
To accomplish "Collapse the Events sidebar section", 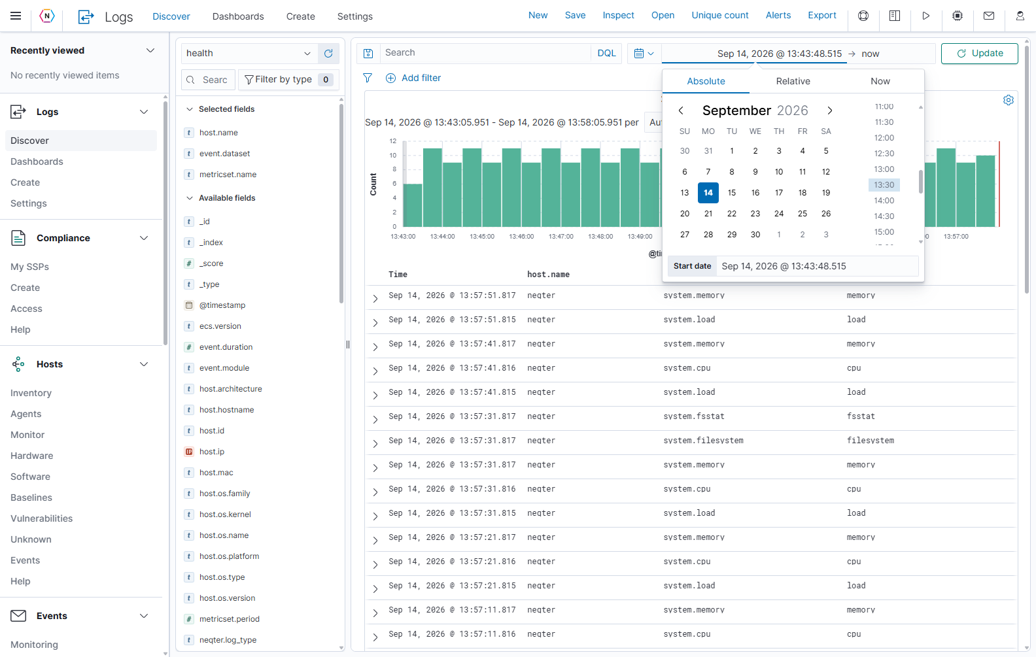I will (x=144, y=616).
